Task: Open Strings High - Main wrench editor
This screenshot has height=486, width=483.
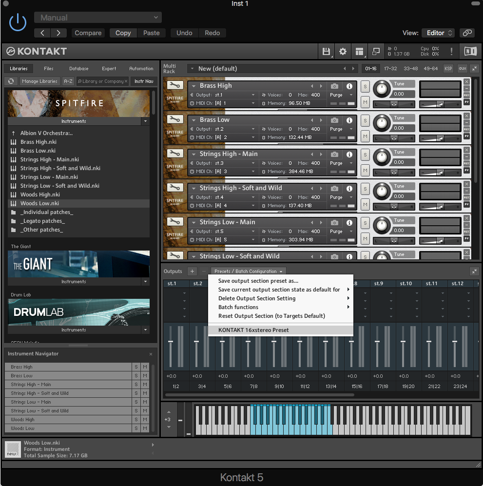Action: coord(175,154)
